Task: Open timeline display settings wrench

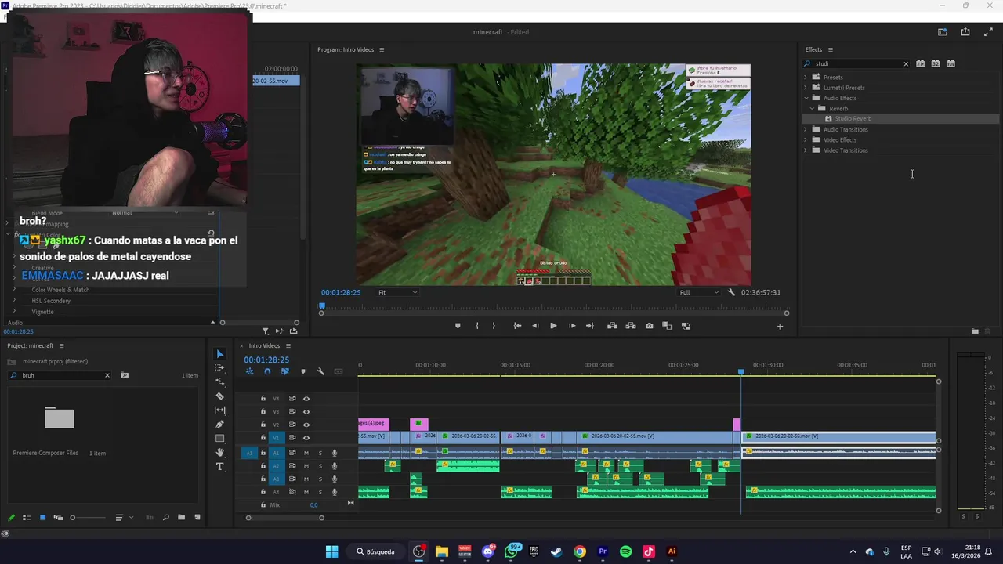Action: pyautogui.click(x=320, y=371)
